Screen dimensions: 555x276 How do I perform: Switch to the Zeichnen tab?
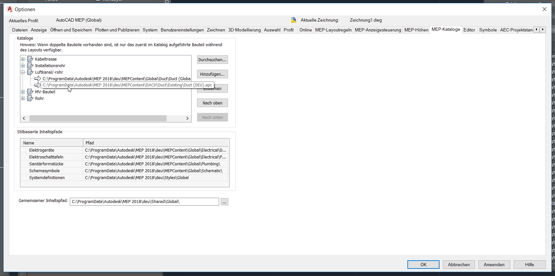click(216, 30)
